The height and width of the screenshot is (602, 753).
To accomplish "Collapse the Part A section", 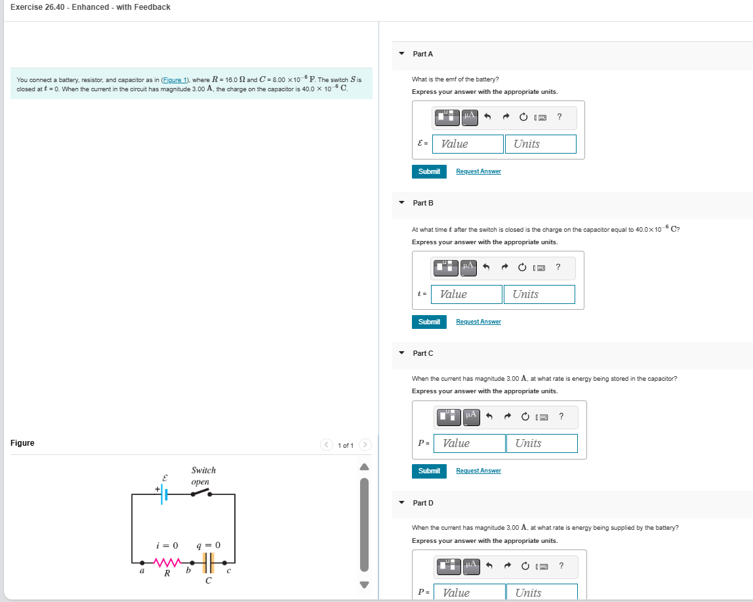I will click(401, 54).
